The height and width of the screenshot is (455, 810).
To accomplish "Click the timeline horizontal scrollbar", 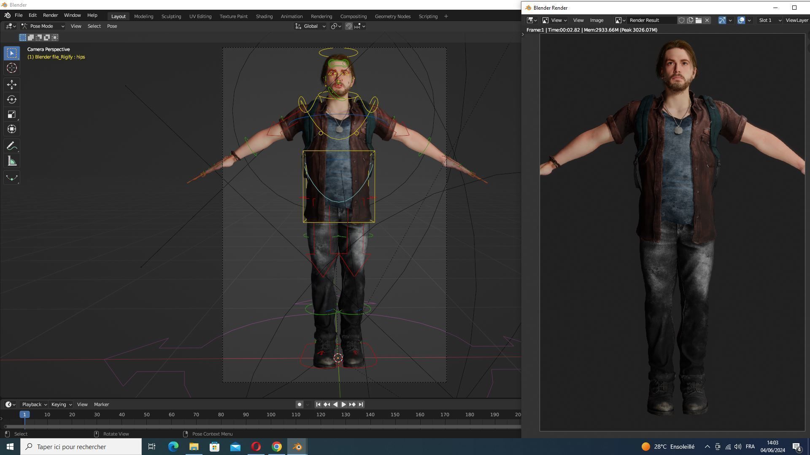I will [x=262, y=427].
